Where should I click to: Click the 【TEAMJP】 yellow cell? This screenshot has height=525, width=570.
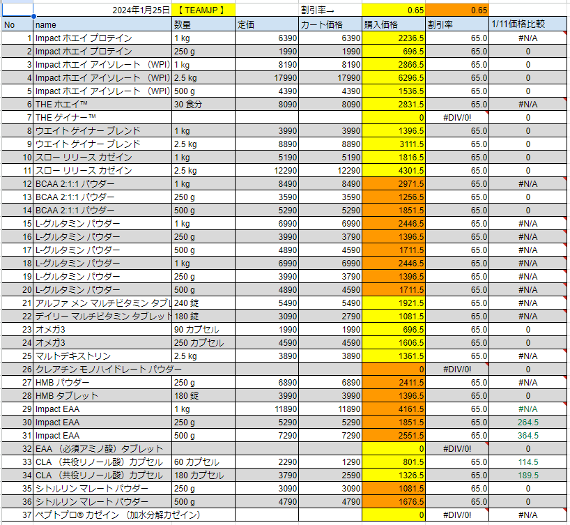pos(203,10)
